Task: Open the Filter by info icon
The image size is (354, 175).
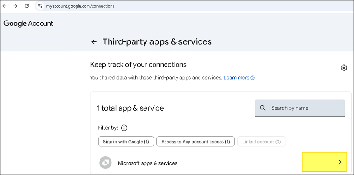Action: click(x=124, y=128)
